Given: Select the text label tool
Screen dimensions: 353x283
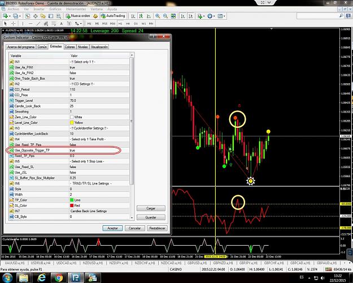Looking at the screenshot, I should click(69, 23).
